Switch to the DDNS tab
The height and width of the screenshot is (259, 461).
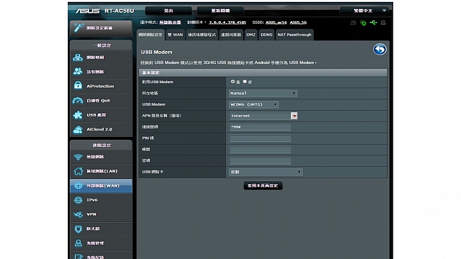266,35
